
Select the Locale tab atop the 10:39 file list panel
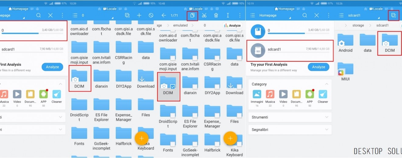(110, 9)
